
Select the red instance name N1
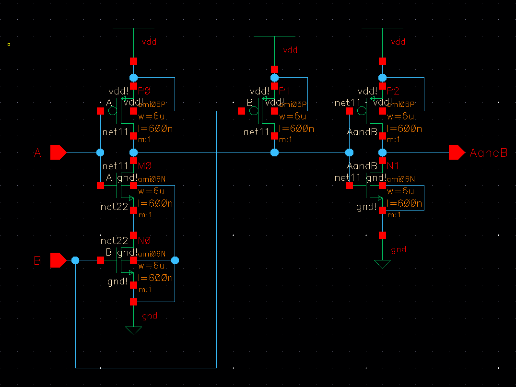click(x=393, y=165)
